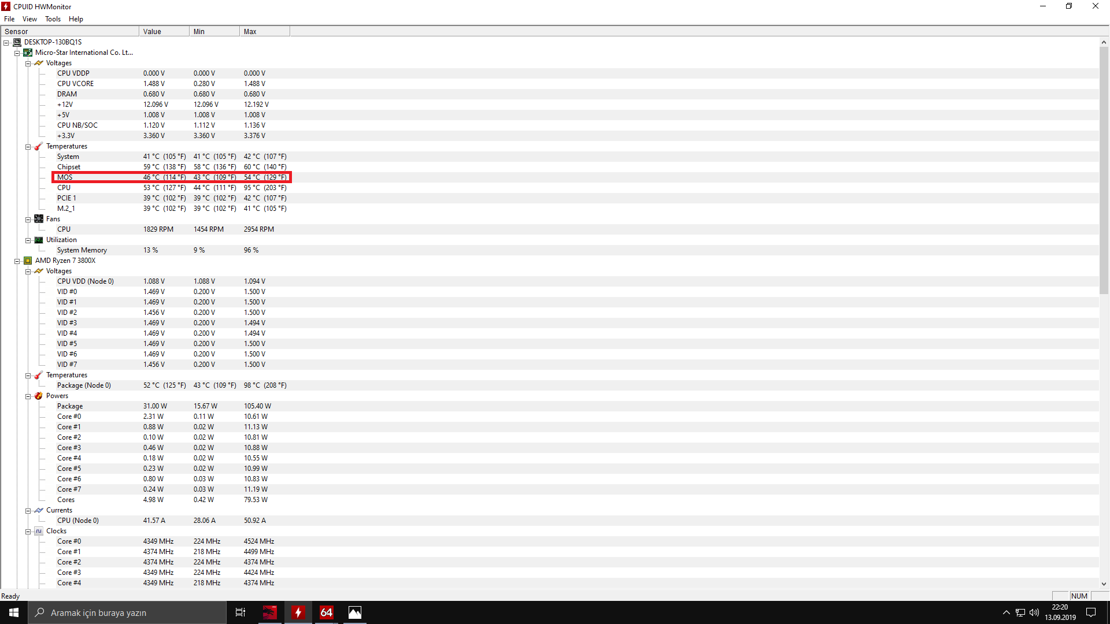This screenshot has width=1110, height=624.
Task: Select the AMD Ryzen processor icon
Action: tap(28, 260)
